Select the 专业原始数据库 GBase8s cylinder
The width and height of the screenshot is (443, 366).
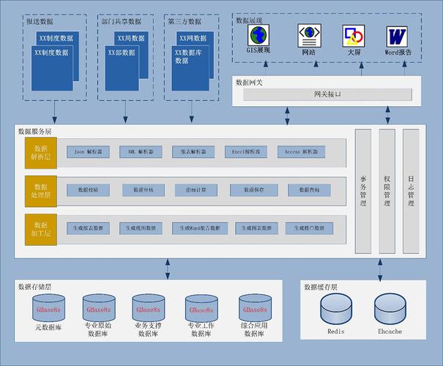click(x=99, y=308)
